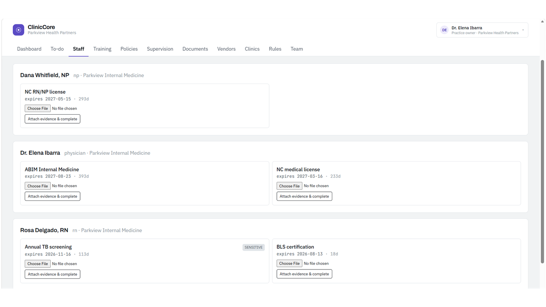546x307 pixels.
Task: Click the NC RN/NP license title
Action: [45, 92]
